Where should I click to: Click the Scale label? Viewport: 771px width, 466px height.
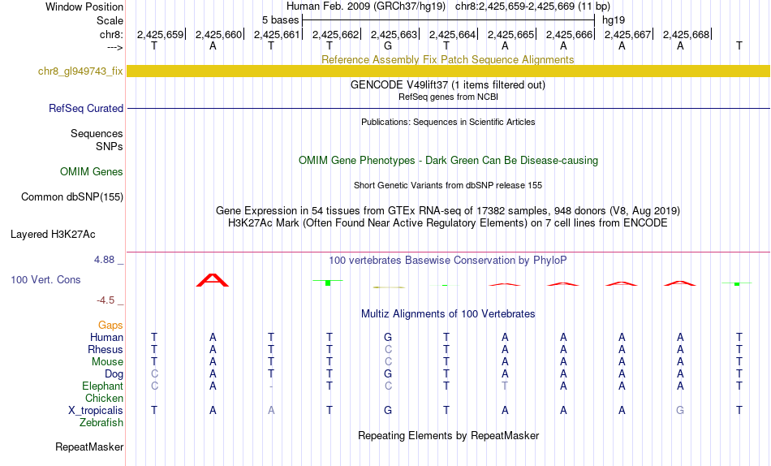[110, 20]
